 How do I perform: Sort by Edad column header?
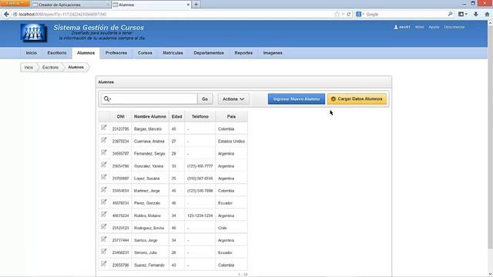pos(176,116)
